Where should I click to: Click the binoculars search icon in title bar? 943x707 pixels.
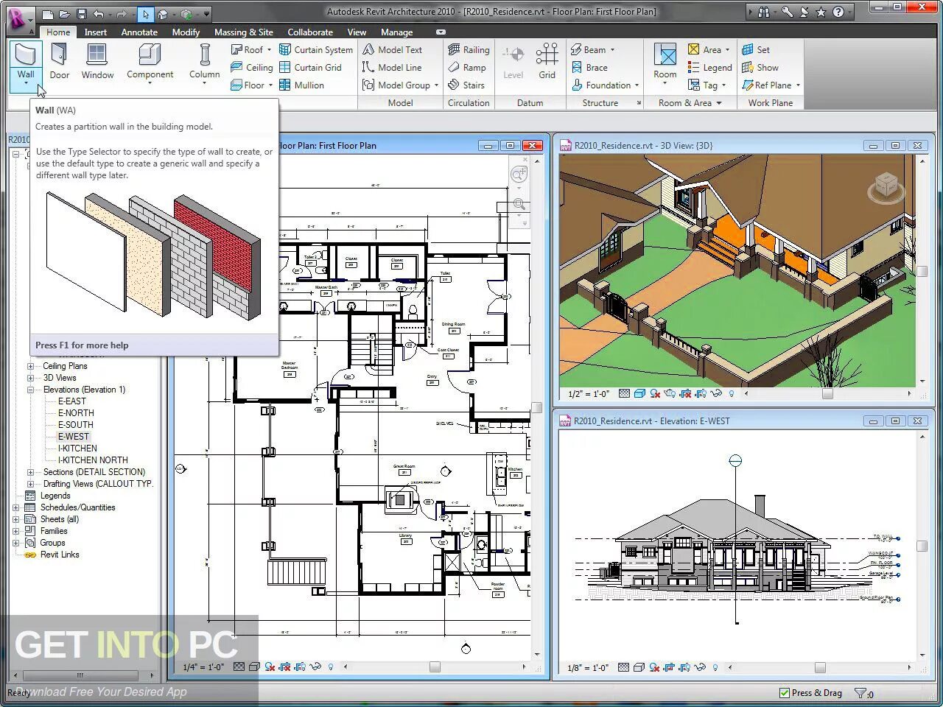click(x=764, y=12)
